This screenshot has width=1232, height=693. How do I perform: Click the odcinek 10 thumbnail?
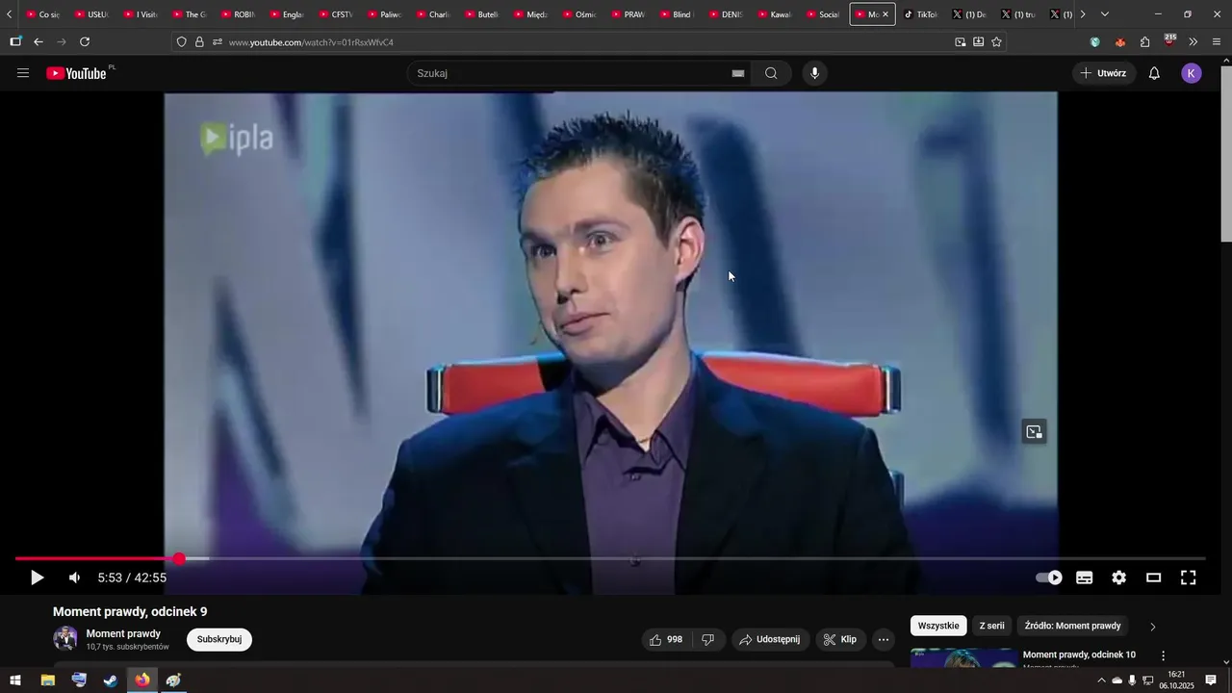click(963, 658)
